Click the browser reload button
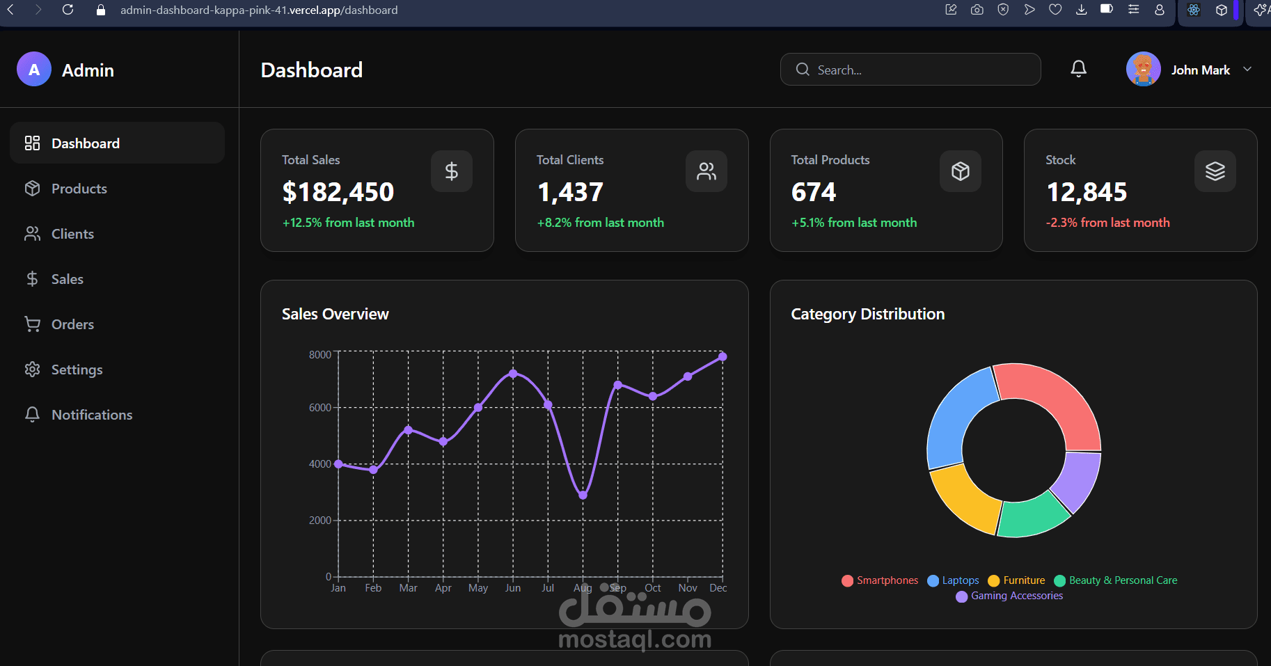This screenshot has height=666, width=1271. click(68, 10)
